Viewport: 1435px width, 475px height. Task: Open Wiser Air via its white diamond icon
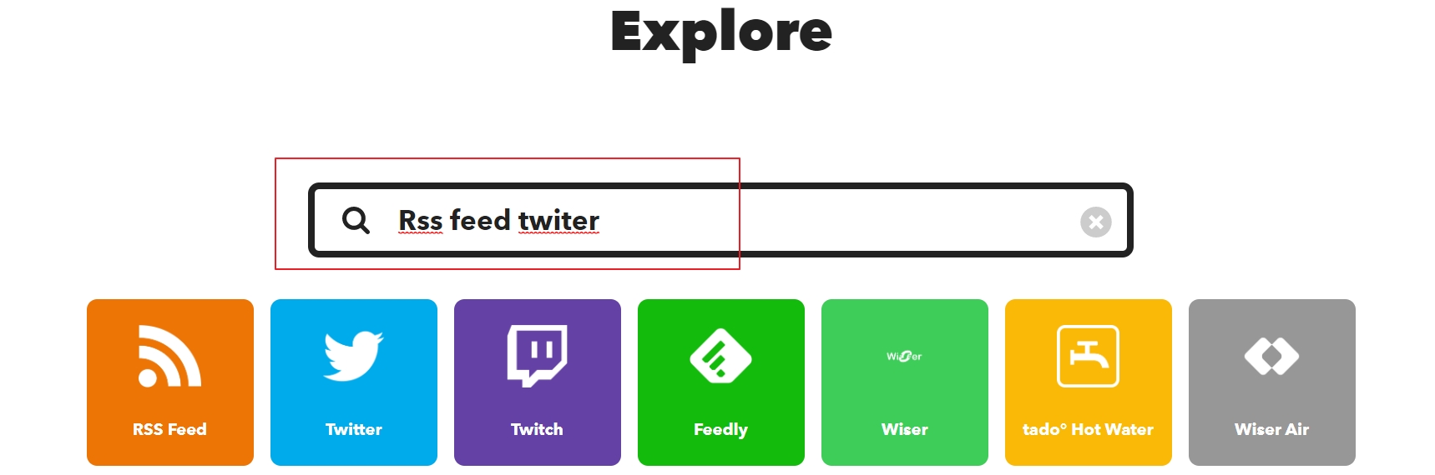point(1271,356)
